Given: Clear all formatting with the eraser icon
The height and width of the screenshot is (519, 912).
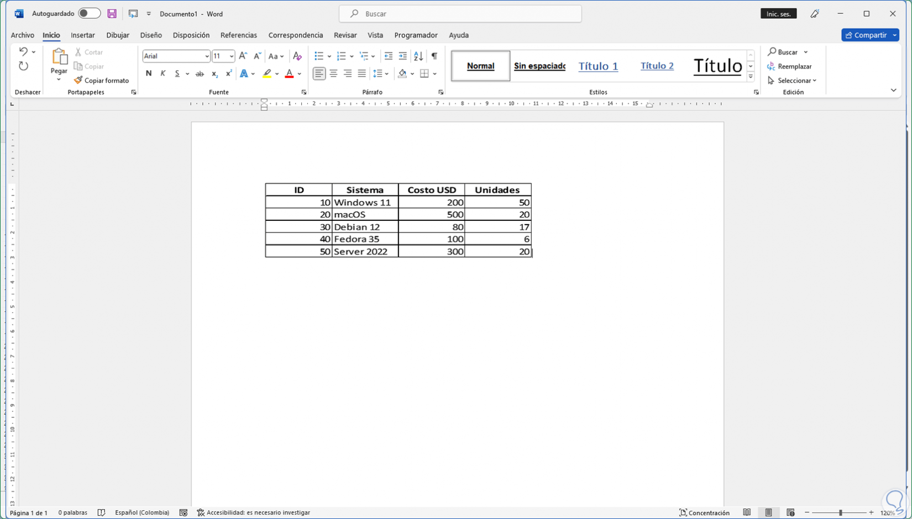Looking at the screenshot, I should click(x=297, y=56).
